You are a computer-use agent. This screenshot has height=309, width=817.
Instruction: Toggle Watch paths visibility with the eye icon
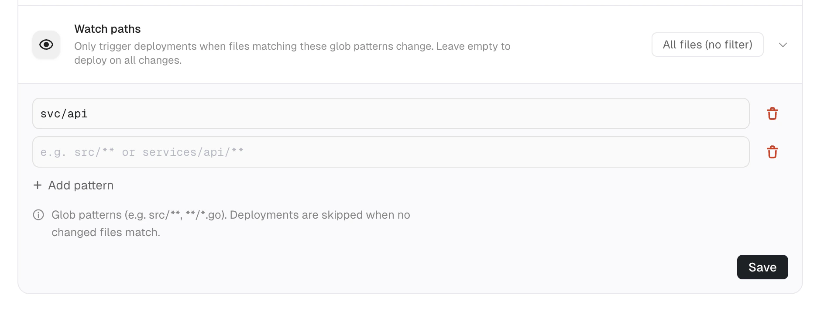[x=46, y=45]
